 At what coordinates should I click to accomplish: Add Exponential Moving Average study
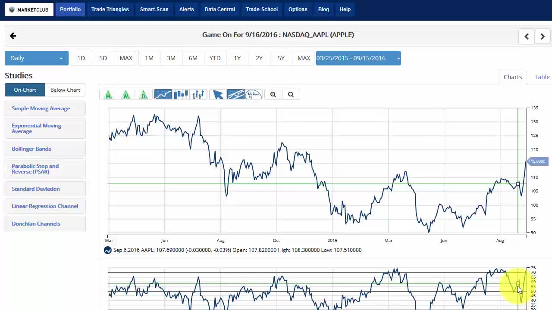pos(45,128)
